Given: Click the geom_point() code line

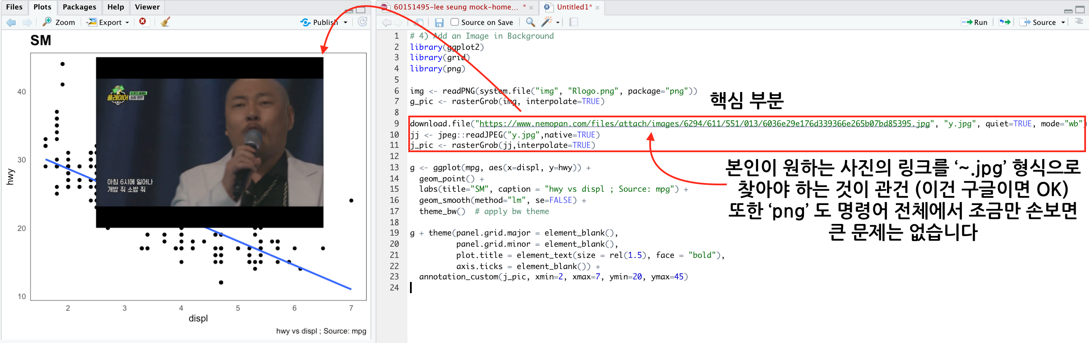Looking at the screenshot, I should point(452,178).
